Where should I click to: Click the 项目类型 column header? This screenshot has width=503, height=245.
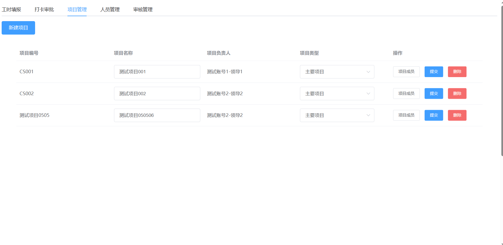pos(309,53)
